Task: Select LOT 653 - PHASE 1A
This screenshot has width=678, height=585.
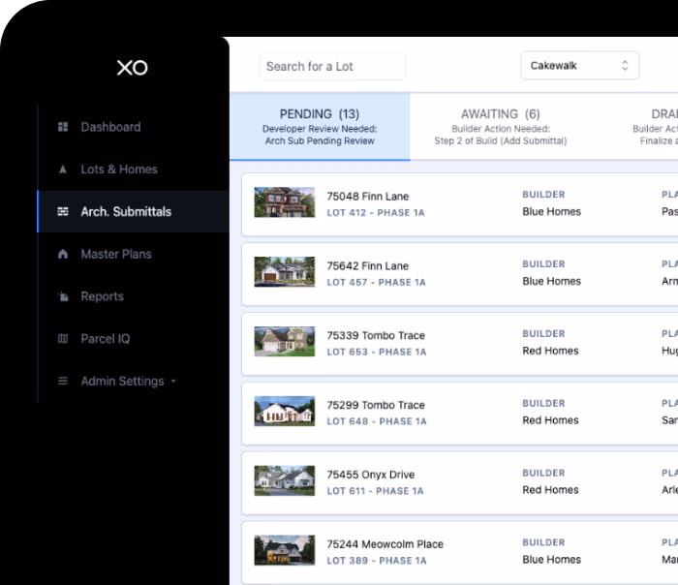Action: (x=377, y=352)
